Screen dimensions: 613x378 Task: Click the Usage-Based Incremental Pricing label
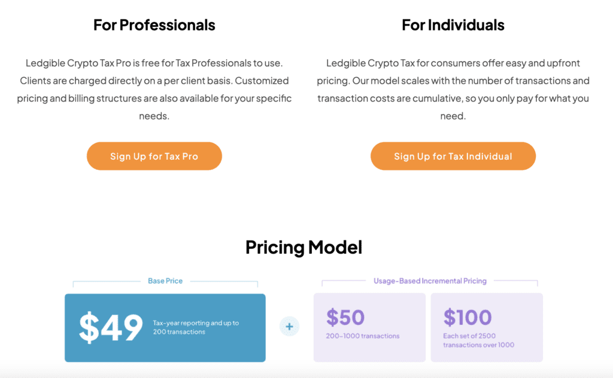tap(430, 281)
